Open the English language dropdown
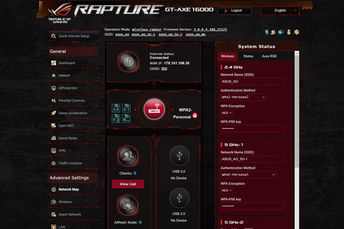The height and width of the screenshot is (229, 344). (280, 10)
